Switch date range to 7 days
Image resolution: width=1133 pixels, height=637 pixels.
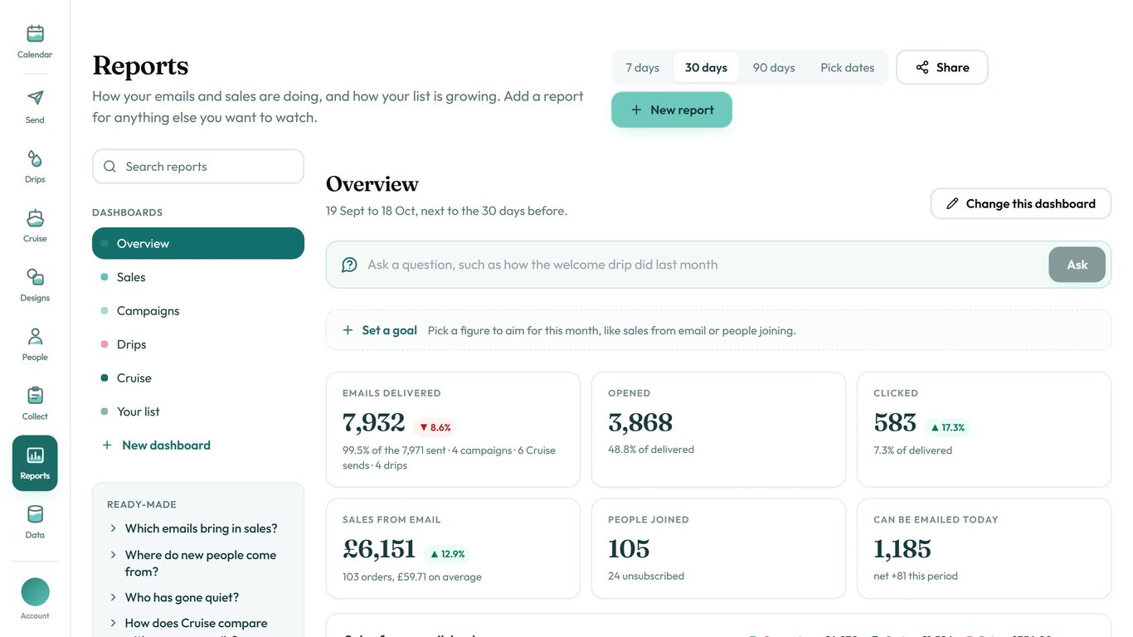click(x=643, y=67)
